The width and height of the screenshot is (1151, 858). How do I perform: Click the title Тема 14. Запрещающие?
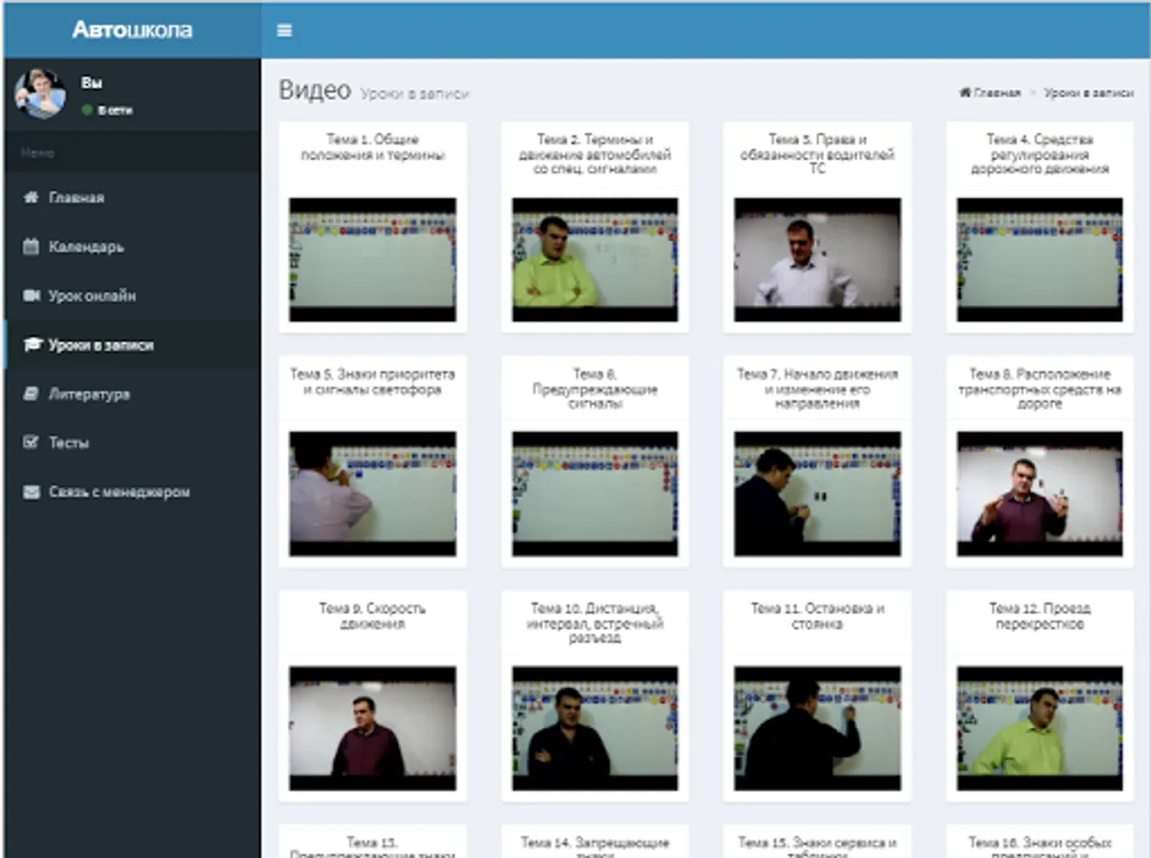tap(595, 847)
